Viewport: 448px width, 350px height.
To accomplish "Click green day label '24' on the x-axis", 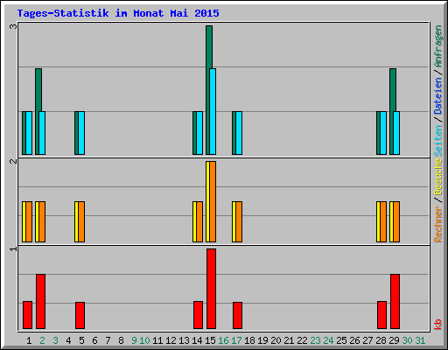I will pos(328,340).
